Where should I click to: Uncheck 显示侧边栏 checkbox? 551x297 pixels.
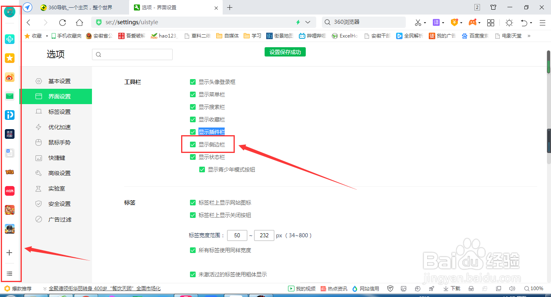[x=193, y=144]
